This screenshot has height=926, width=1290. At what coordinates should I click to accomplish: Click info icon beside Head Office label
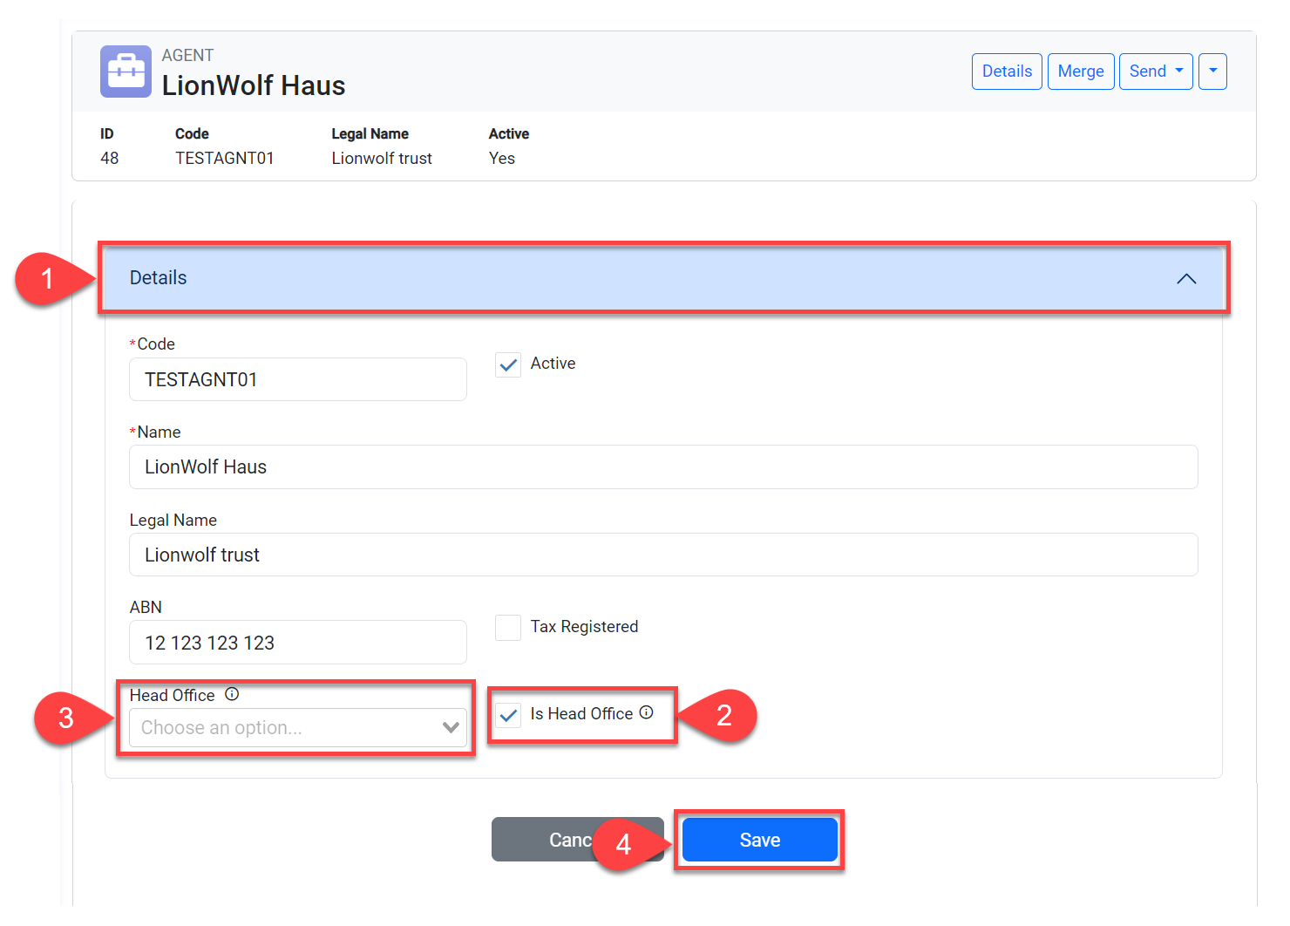[x=232, y=694]
